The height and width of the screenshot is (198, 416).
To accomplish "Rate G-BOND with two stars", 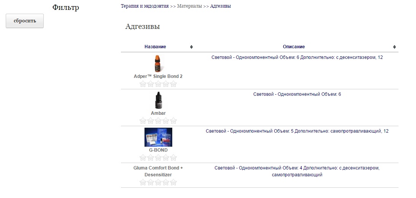I will point(151,158).
